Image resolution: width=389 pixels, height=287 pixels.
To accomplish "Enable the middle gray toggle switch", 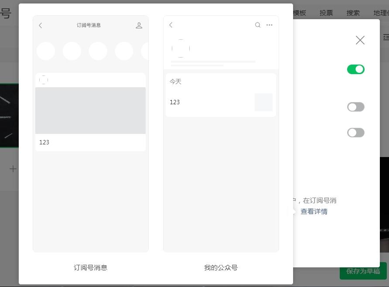I will 356,107.
